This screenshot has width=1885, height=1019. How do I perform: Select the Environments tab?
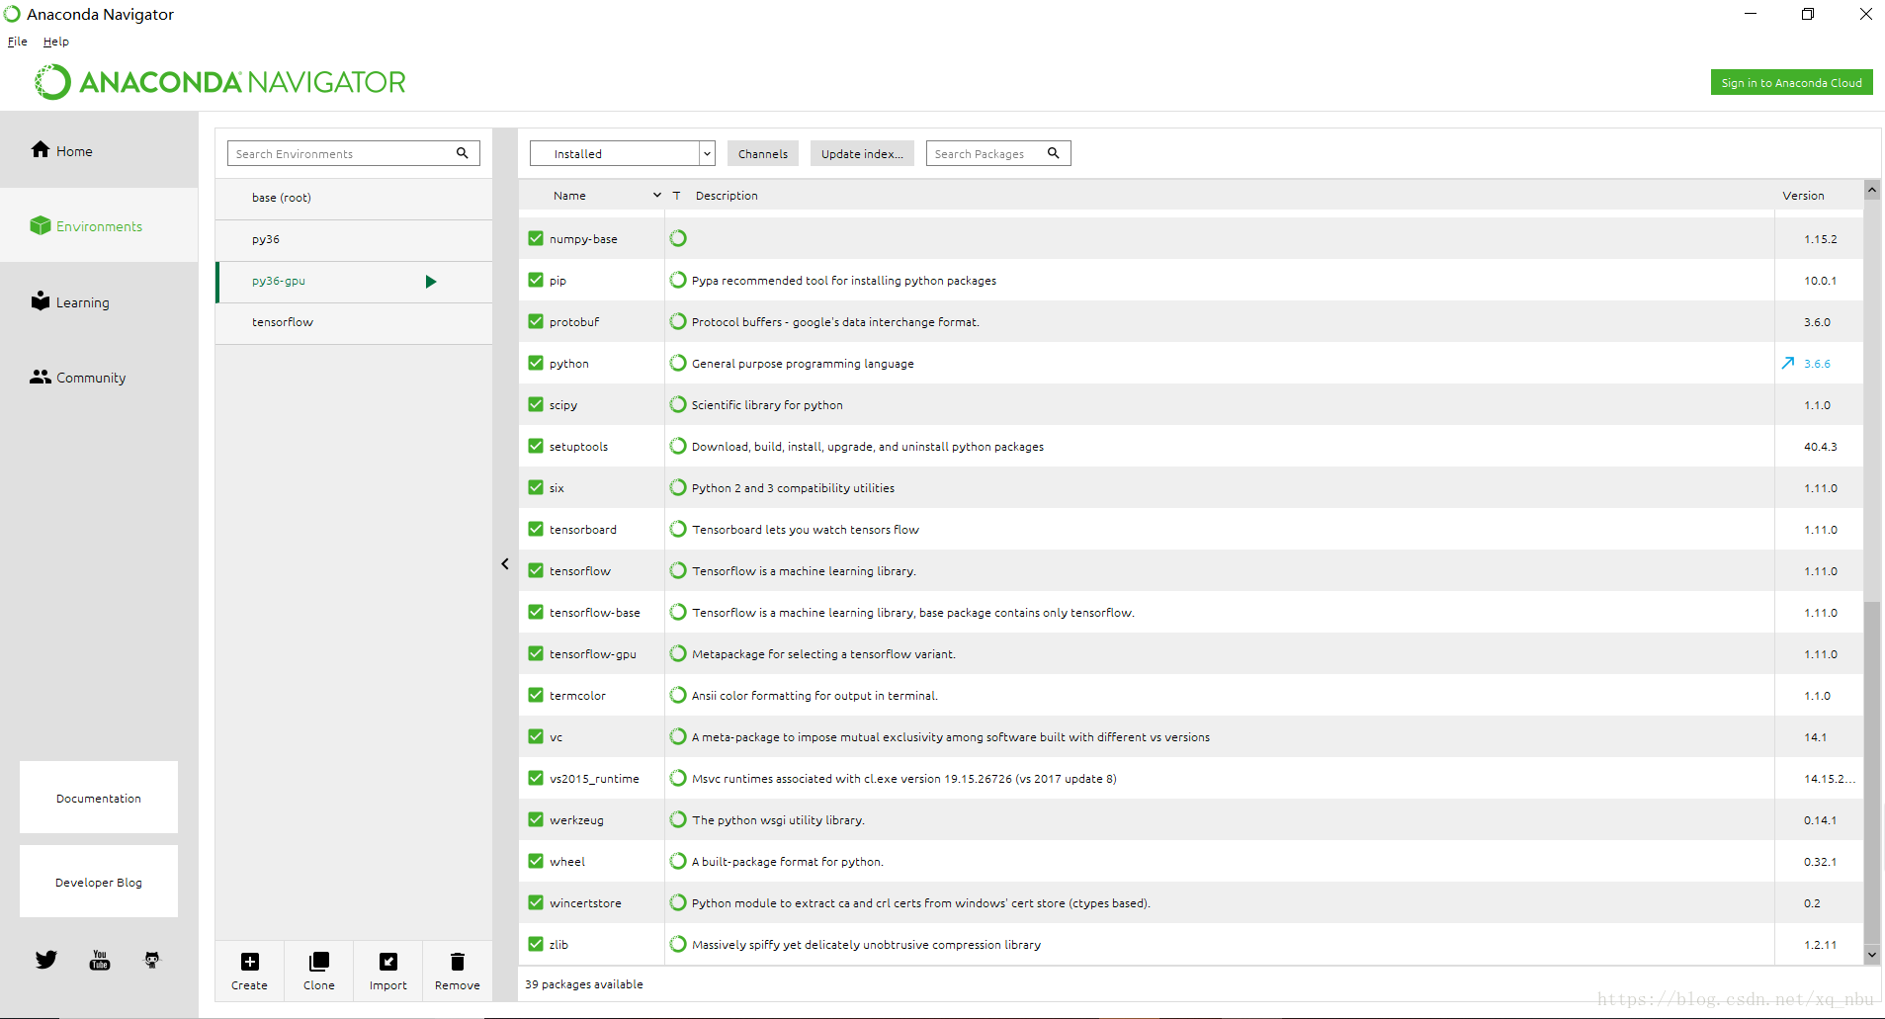point(99,225)
